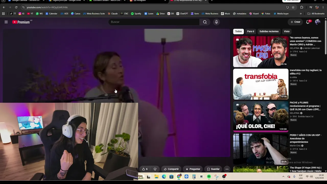Expand the hidden bookmarks overflow chevron
Image resolution: width=327 pixels, height=184 pixels.
[301, 14]
